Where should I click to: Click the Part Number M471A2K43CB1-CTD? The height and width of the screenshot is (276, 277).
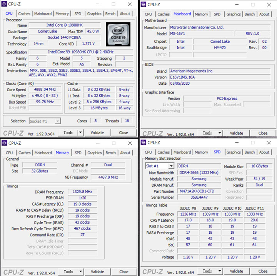click(199, 191)
